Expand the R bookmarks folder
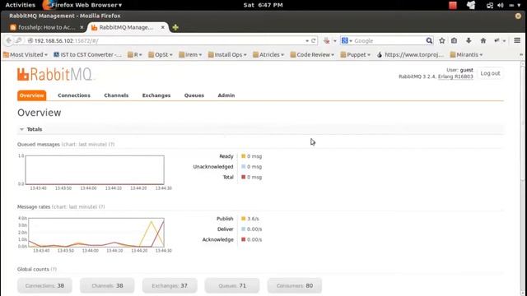Screen dimensions: 527x296 click(135, 54)
